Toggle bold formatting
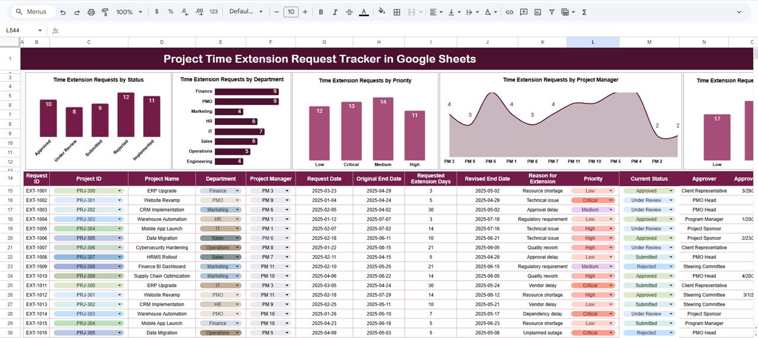This screenshot has height=338, width=758. click(321, 12)
